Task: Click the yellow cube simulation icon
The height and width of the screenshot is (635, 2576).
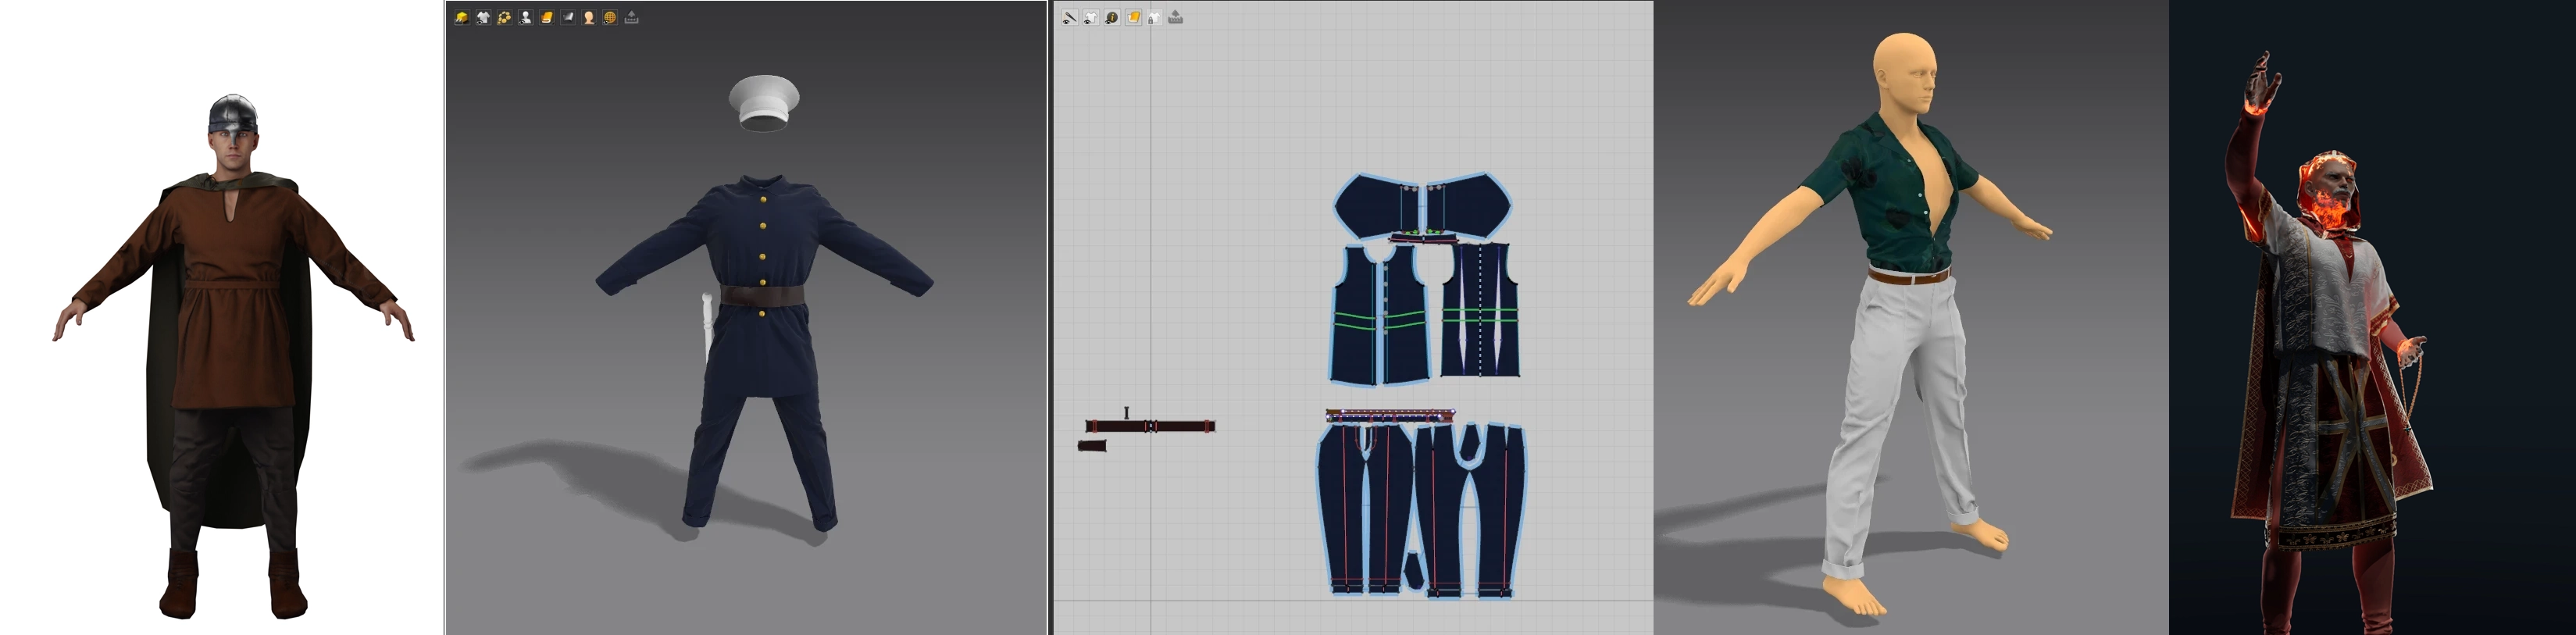Action: (461, 17)
